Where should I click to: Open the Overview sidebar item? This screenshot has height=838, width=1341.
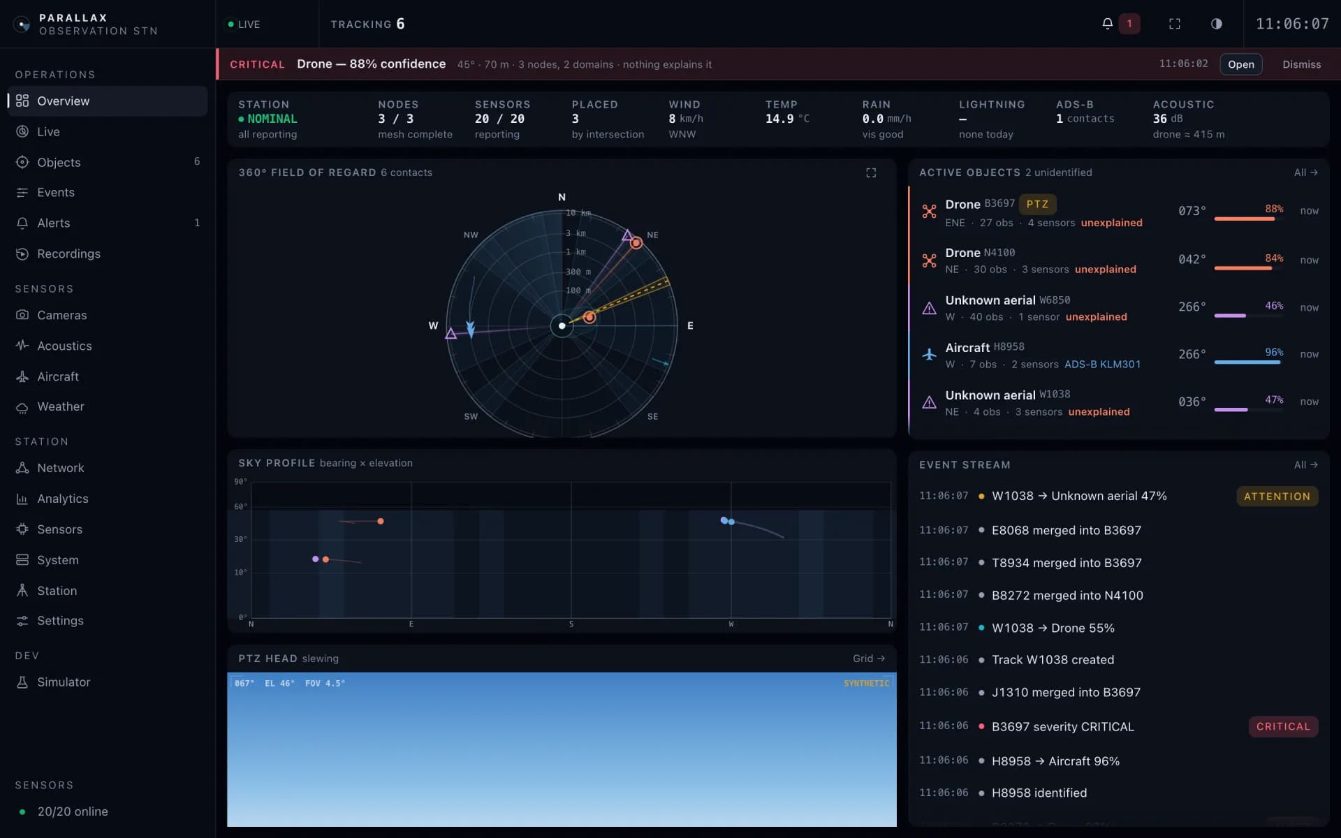click(x=108, y=101)
